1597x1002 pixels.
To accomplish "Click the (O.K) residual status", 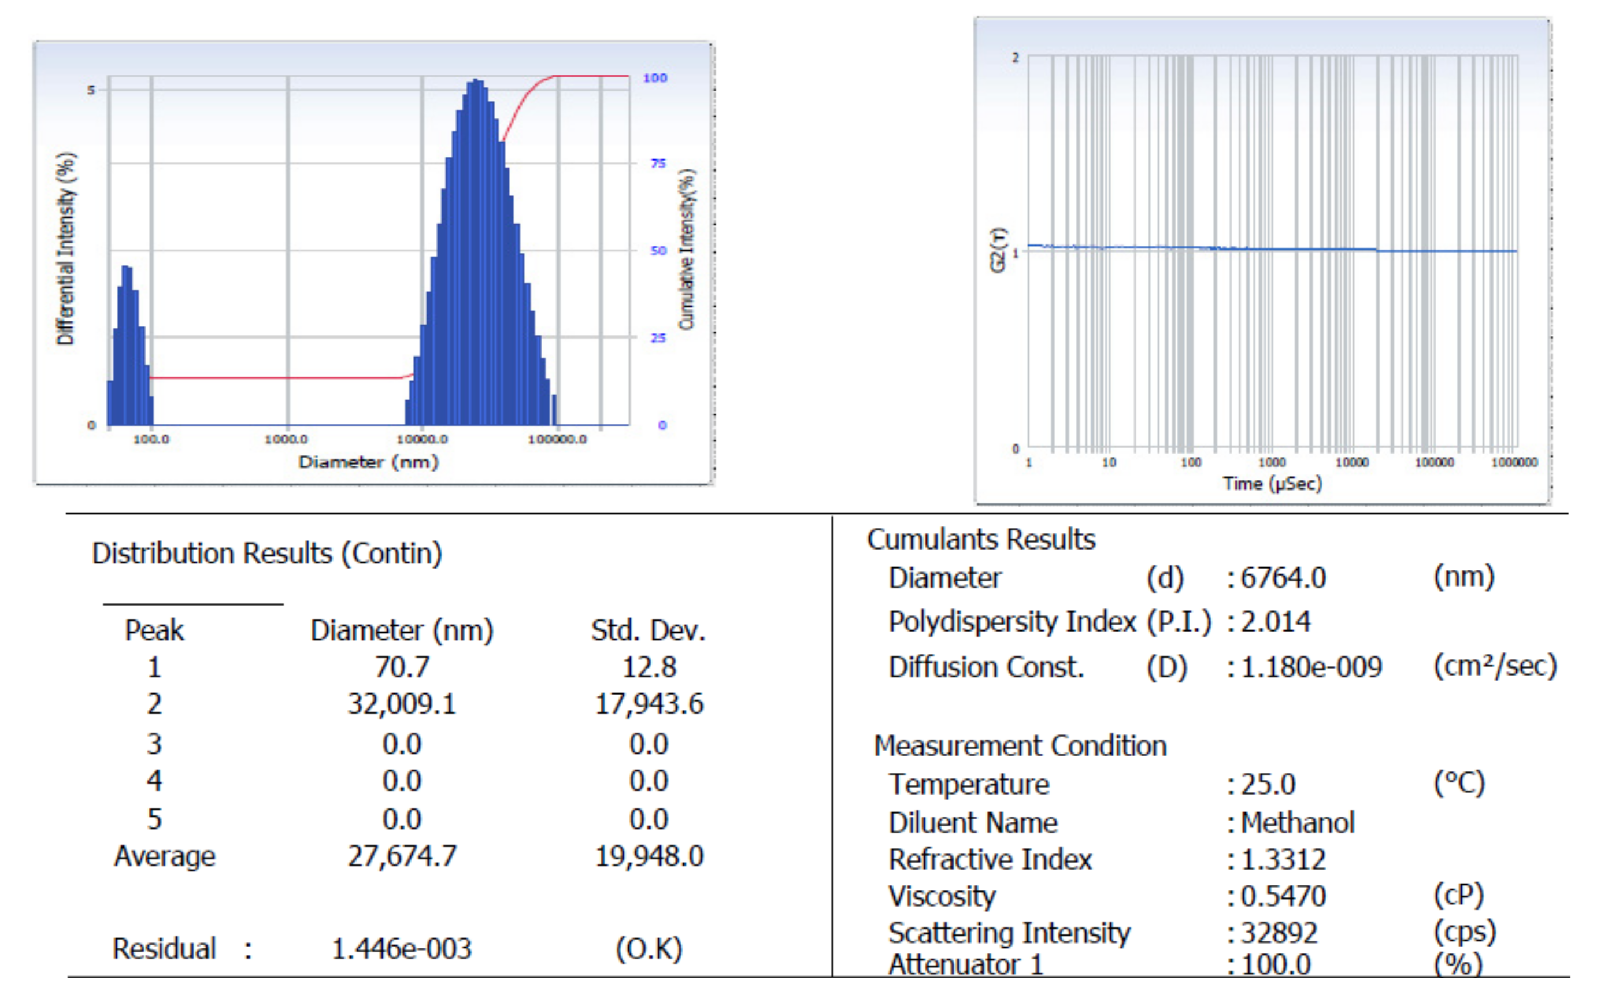I will coord(649,949).
